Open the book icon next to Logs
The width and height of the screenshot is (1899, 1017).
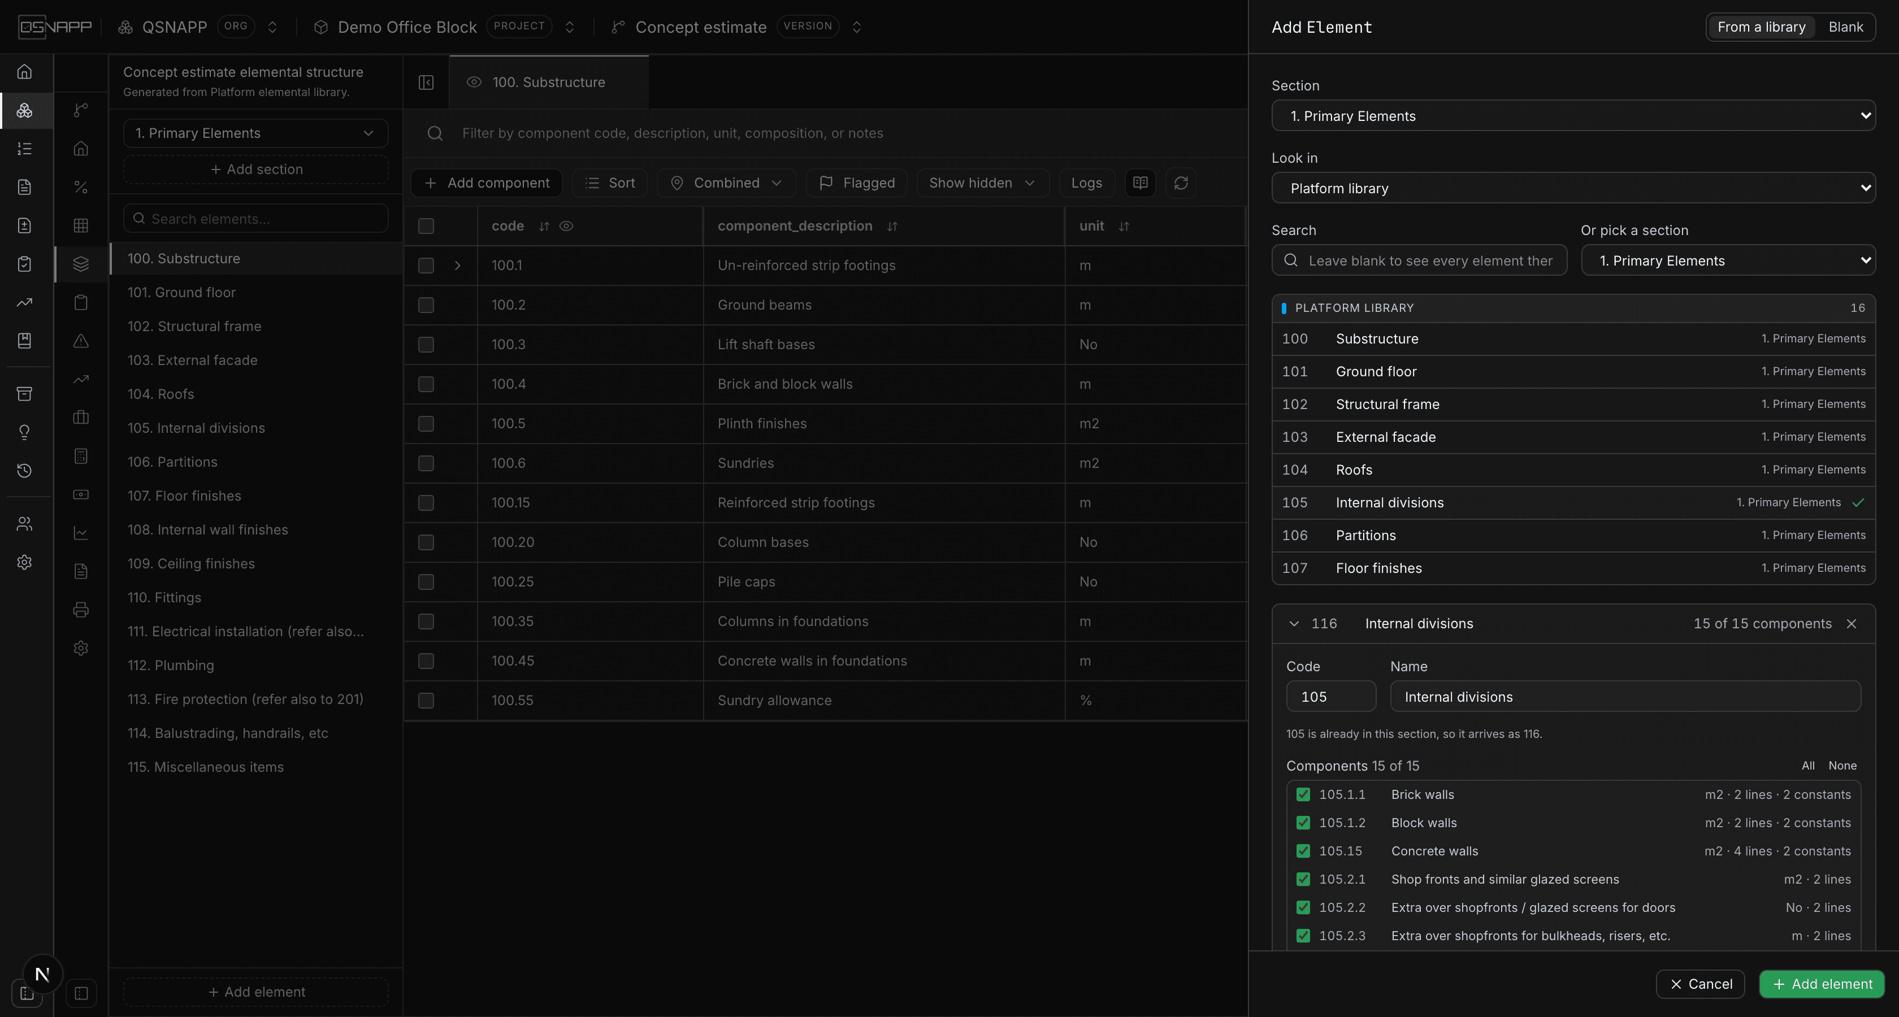pos(1141,182)
